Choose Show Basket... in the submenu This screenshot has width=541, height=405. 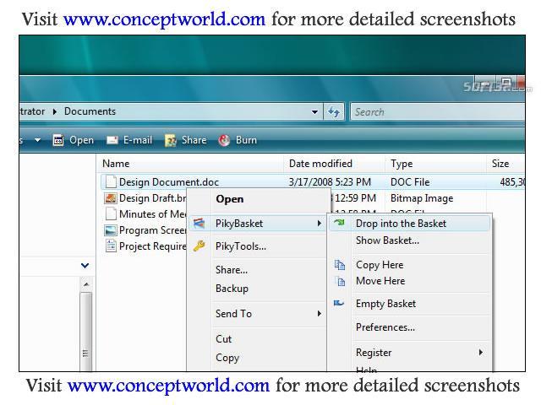[387, 240]
